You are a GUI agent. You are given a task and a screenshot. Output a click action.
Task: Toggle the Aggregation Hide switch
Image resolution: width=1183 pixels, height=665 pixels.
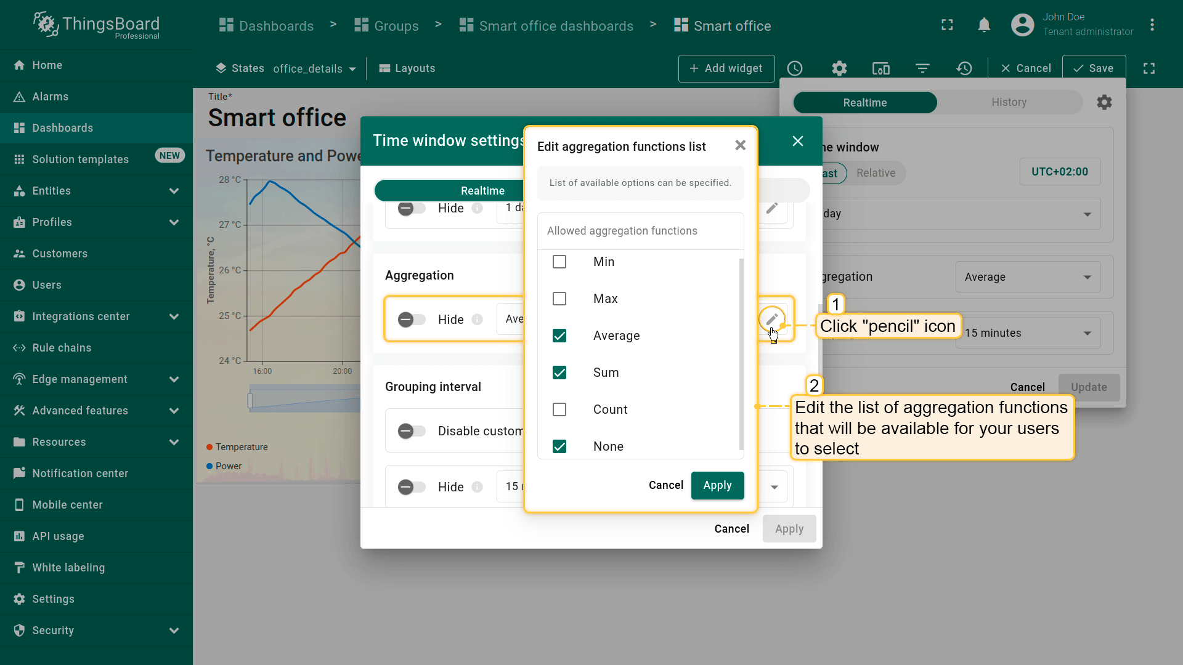click(x=412, y=320)
